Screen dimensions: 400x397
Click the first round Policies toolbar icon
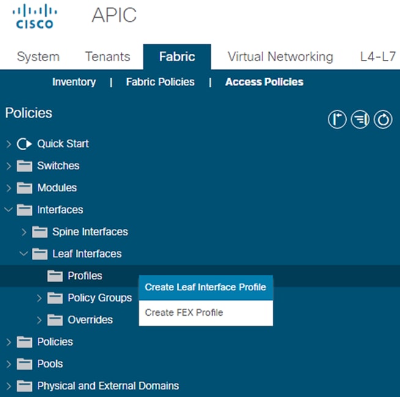tap(337, 120)
